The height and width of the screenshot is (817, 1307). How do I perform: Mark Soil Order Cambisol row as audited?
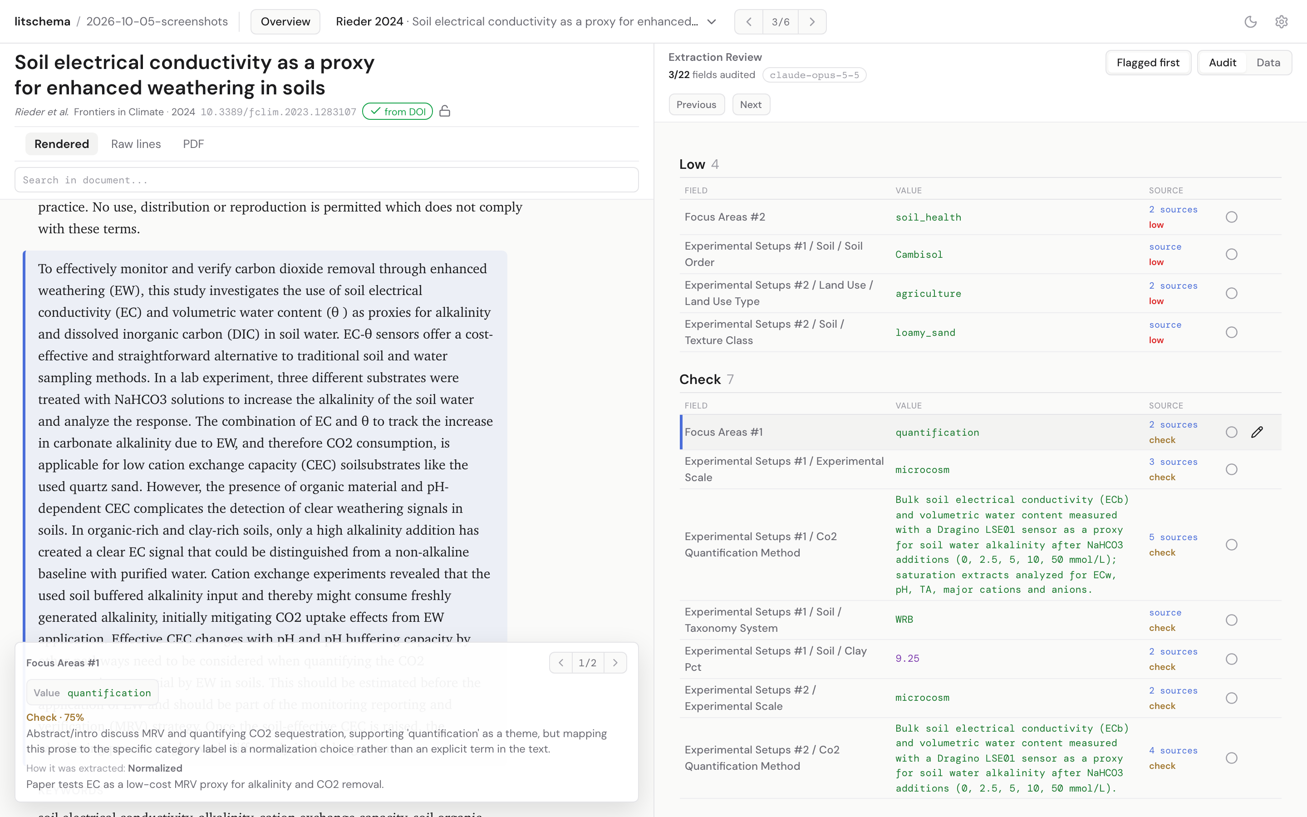tap(1231, 254)
